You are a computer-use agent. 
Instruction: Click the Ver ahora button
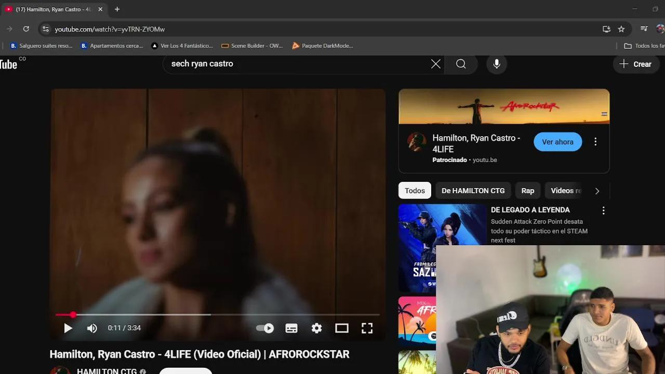tap(558, 142)
